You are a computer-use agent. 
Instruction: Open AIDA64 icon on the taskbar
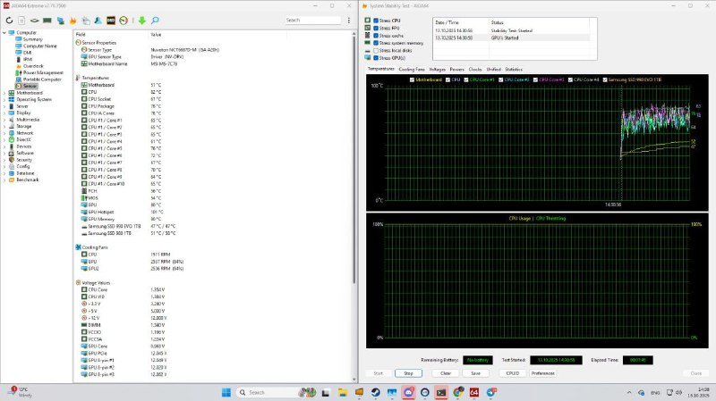[474, 392]
